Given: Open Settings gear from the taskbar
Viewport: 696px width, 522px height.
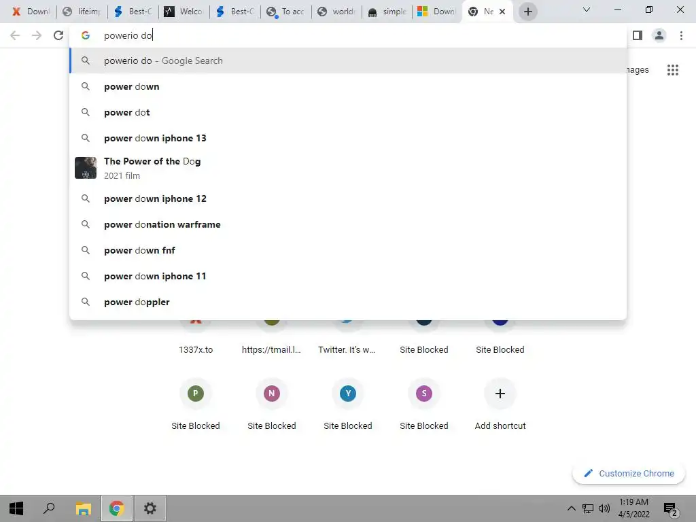Looking at the screenshot, I should tap(150, 508).
